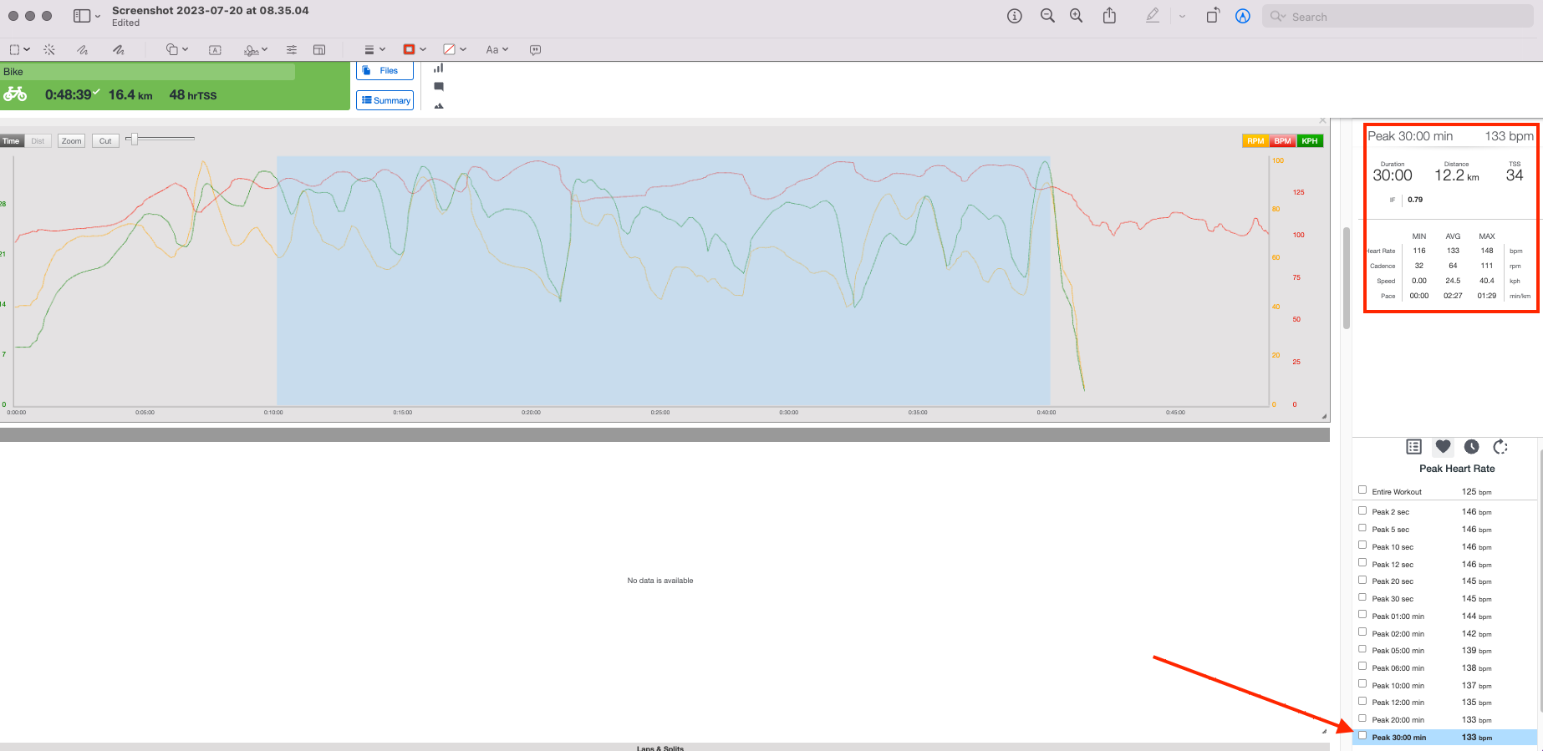Select the Draw tool
The image size is (1543, 751).
(119, 50)
